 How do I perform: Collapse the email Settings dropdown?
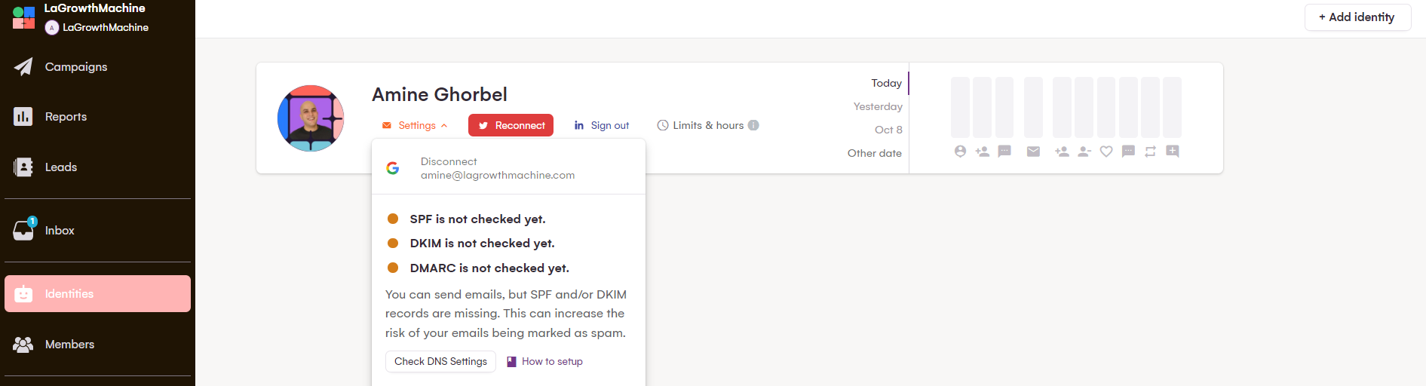(416, 126)
